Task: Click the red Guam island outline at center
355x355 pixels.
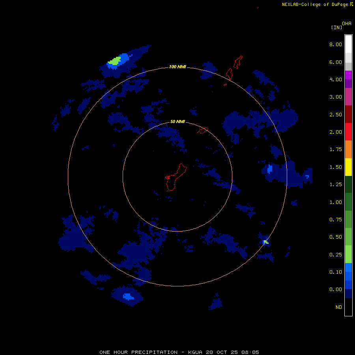Action: [176, 177]
